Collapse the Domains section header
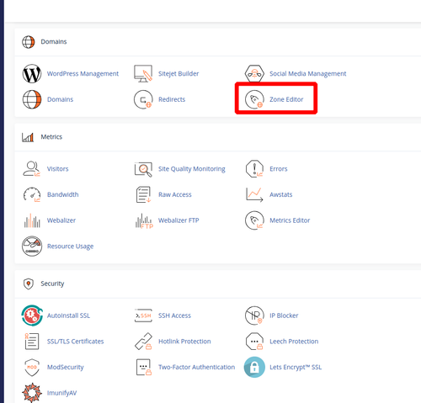Image resolution: width=421 pixels, height=403 pixels. pos(218,42)
